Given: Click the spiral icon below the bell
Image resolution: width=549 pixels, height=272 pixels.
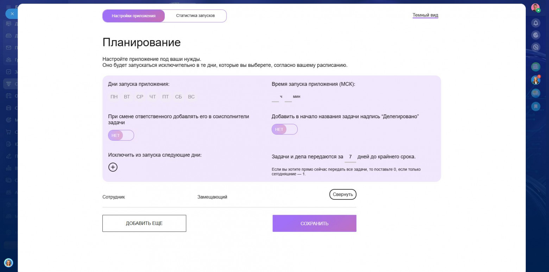Looking at the screenshot, I should tap(536, 35).
